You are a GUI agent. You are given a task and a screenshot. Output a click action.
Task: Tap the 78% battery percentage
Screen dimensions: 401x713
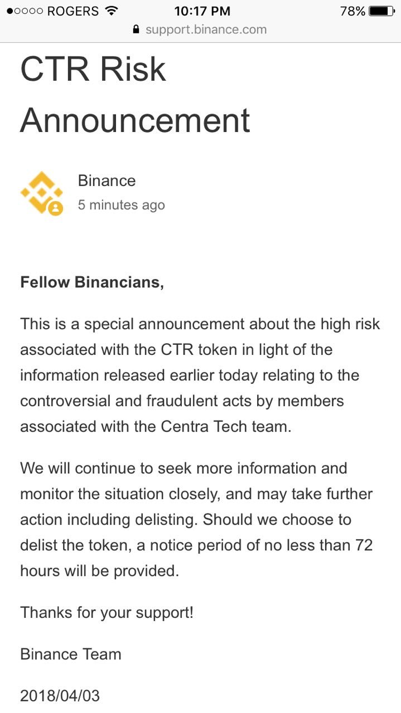click(x=353, y=11)
